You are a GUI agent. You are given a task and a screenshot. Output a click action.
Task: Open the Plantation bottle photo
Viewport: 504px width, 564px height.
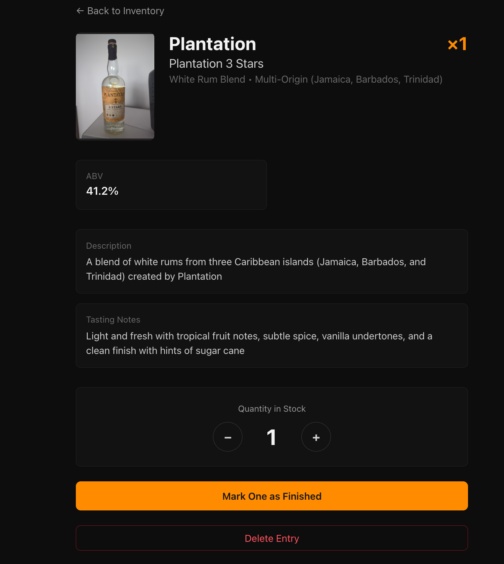pyautogui.click(x=115, y=86)
